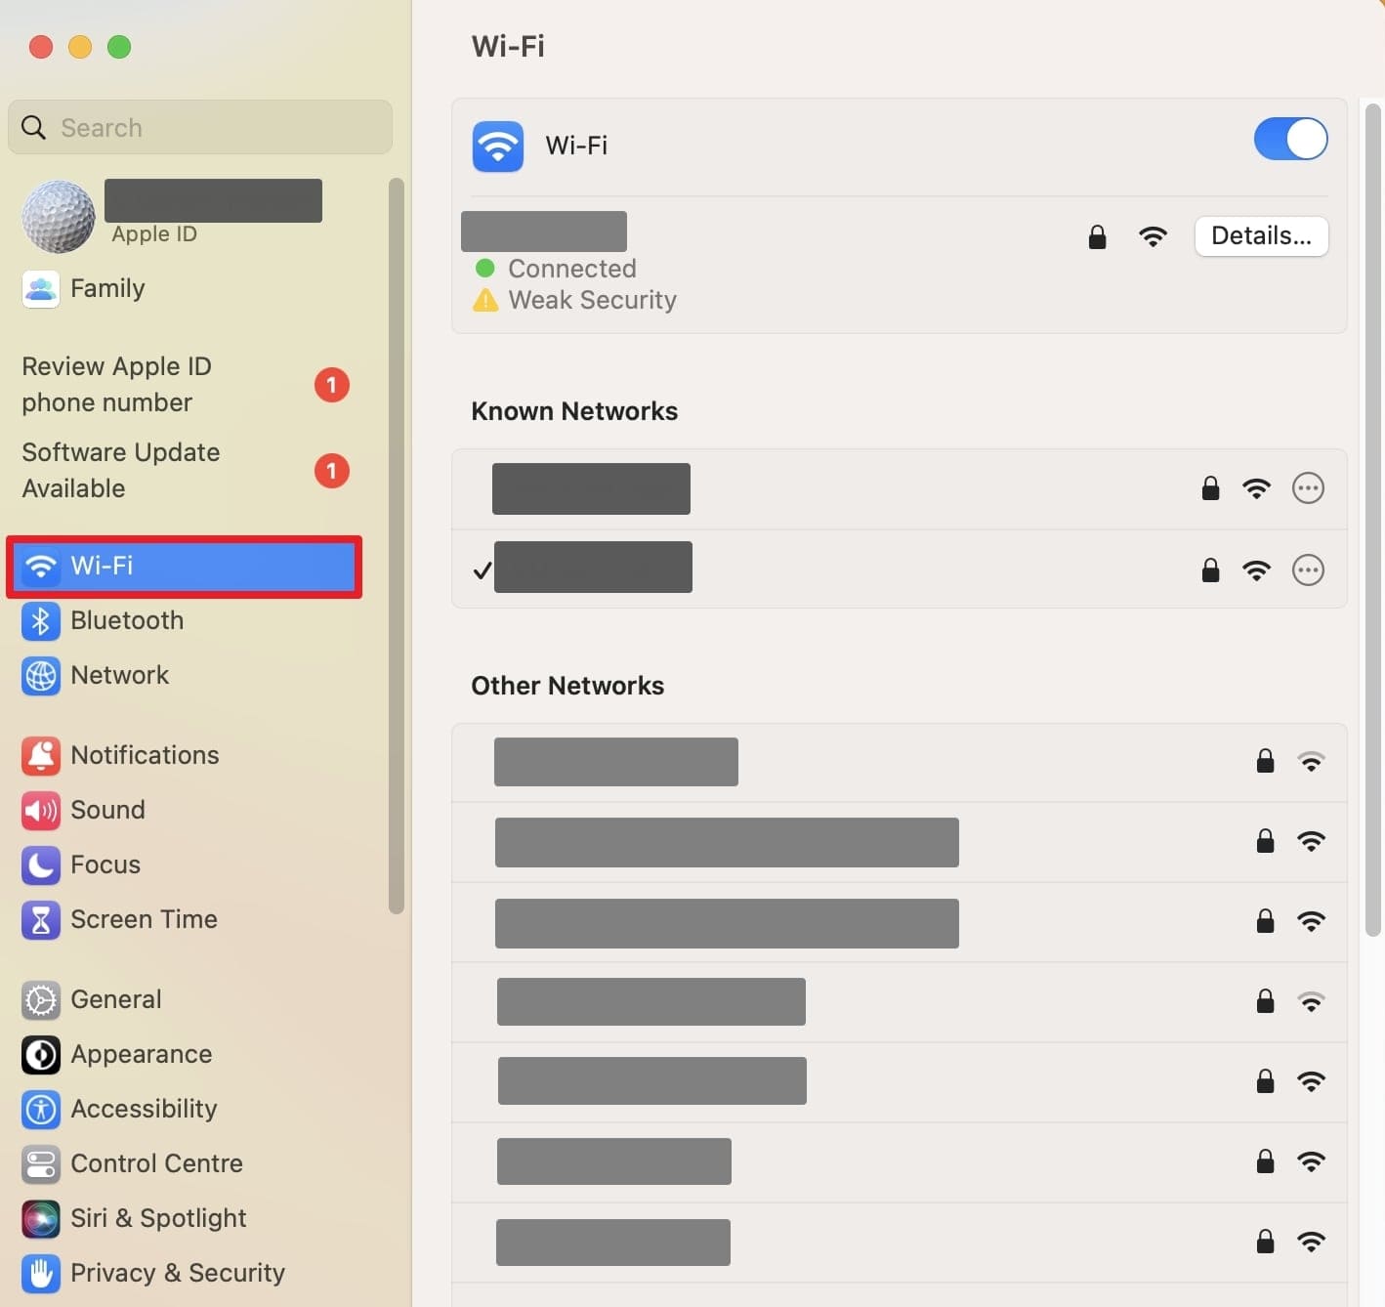Click the Network globe icon
Viewport: 1385px width, 1307px height.
point(41,676)
